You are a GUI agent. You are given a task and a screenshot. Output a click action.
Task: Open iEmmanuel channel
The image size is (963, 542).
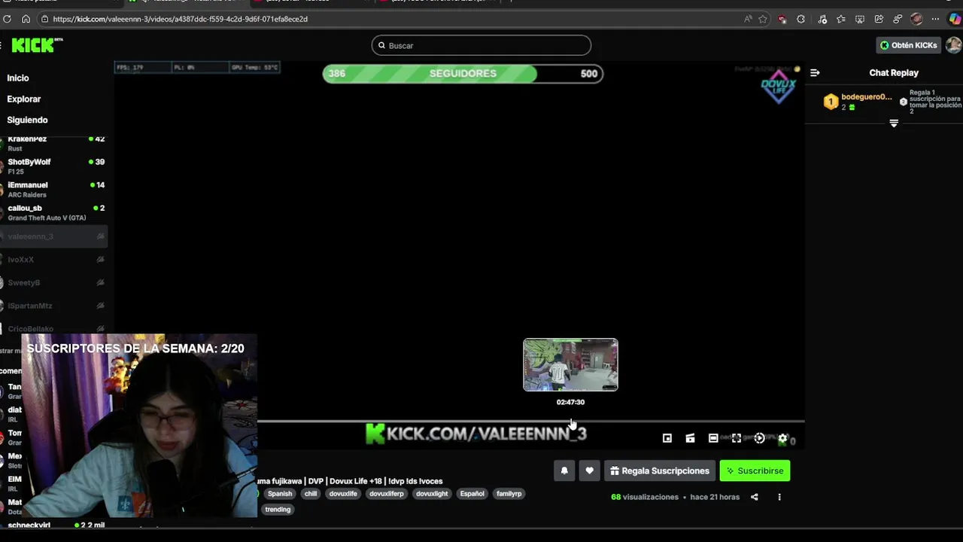54,190
